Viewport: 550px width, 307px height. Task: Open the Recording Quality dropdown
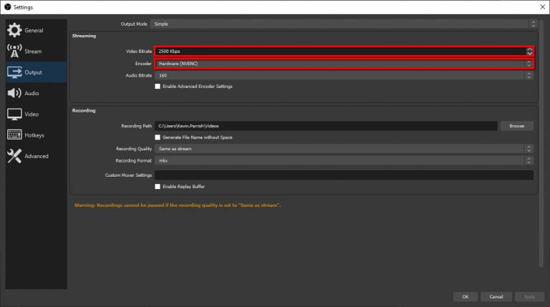[x=344, y=149]
